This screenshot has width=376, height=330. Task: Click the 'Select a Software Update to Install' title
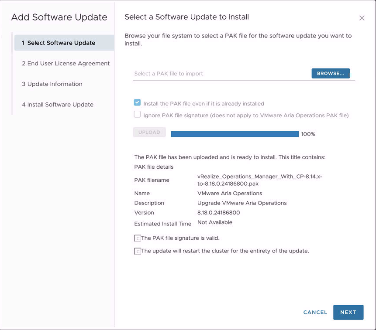click(186, 17)
